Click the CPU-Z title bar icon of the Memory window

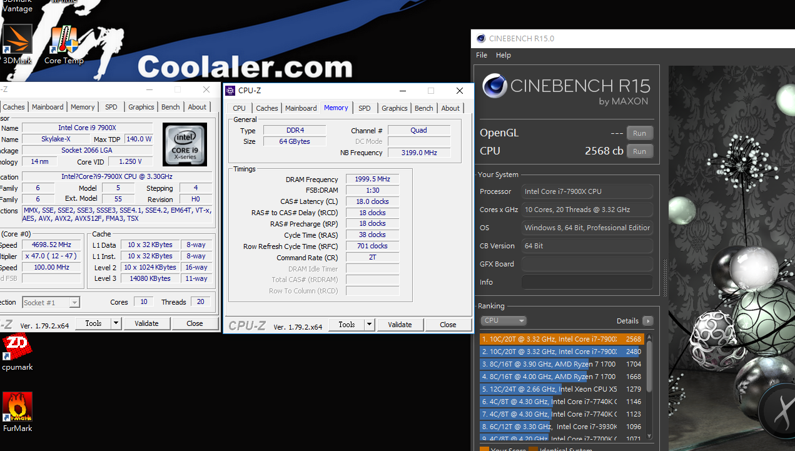[x=231, y=91]
